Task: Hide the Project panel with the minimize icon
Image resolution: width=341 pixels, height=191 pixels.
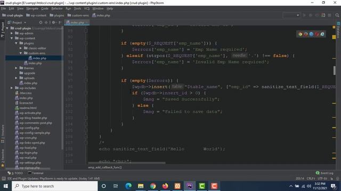Action: (60, 22)
